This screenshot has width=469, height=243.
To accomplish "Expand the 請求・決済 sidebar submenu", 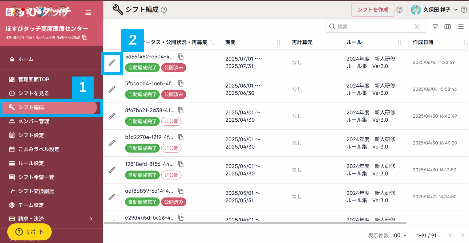I will (x=91, y=219).
